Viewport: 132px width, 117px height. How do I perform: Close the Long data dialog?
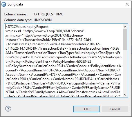[x=127, y=4]
